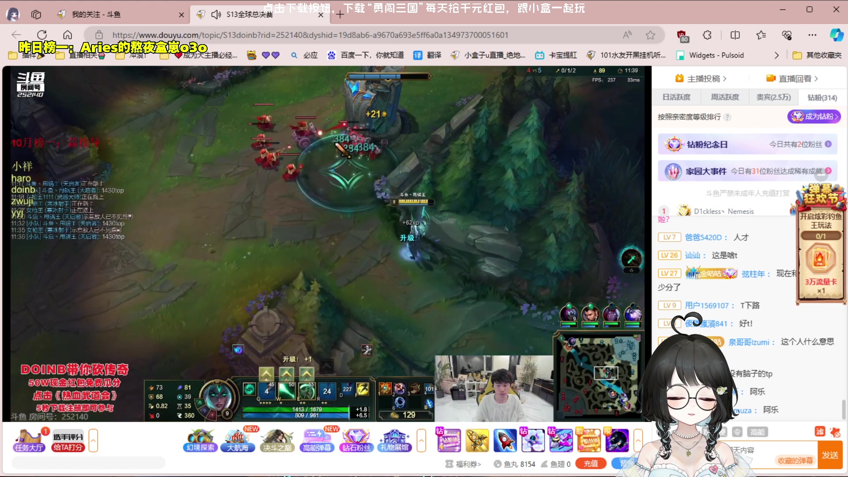
Task: Click the browser profile avatar
Action: coord(12,15)
